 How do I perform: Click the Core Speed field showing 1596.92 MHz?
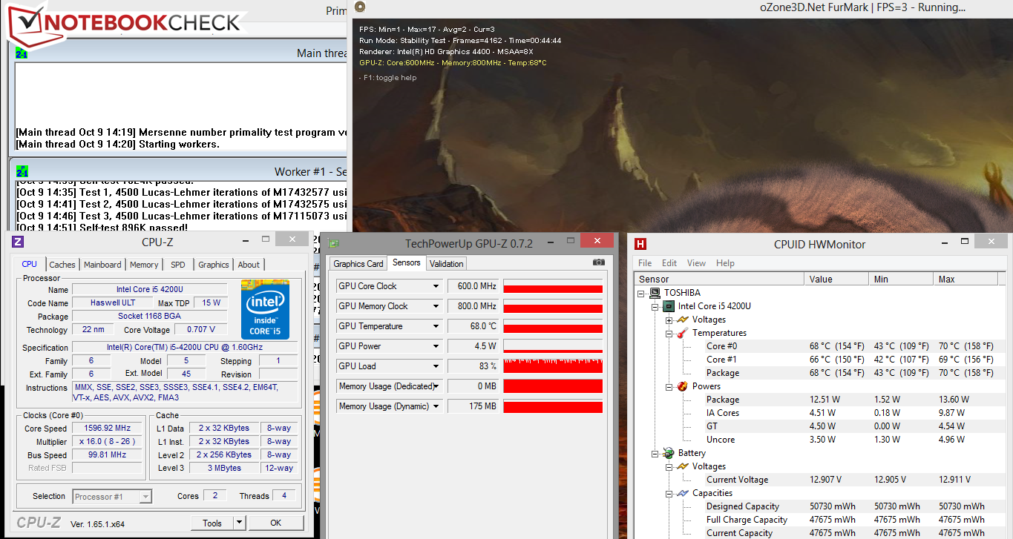coord(106,429)
